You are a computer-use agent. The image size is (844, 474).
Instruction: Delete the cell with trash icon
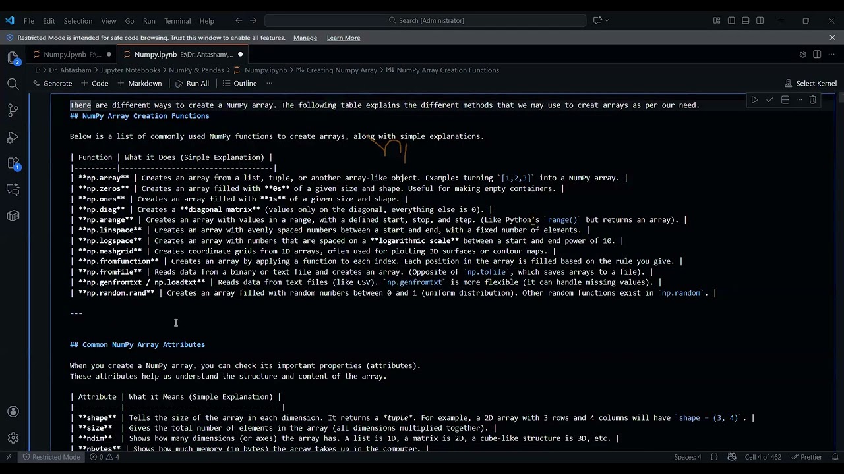(812, 99)
